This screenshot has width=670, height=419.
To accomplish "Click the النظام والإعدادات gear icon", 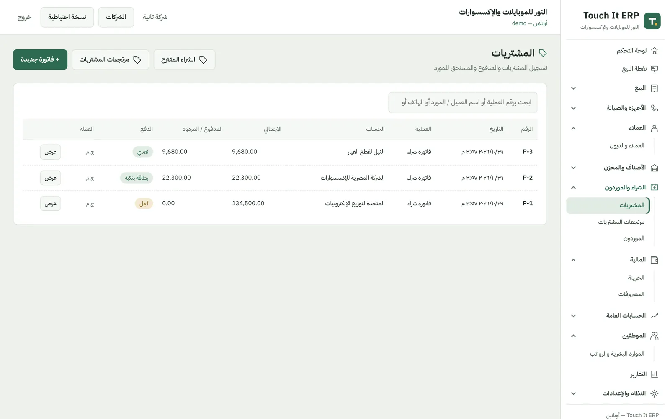I will pos(655,393).
